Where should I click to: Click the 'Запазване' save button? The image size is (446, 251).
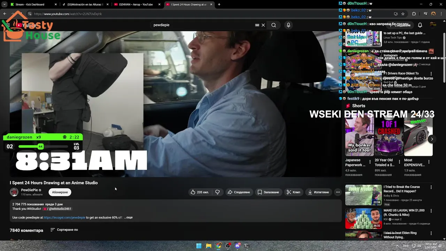(x=268, y=192)
